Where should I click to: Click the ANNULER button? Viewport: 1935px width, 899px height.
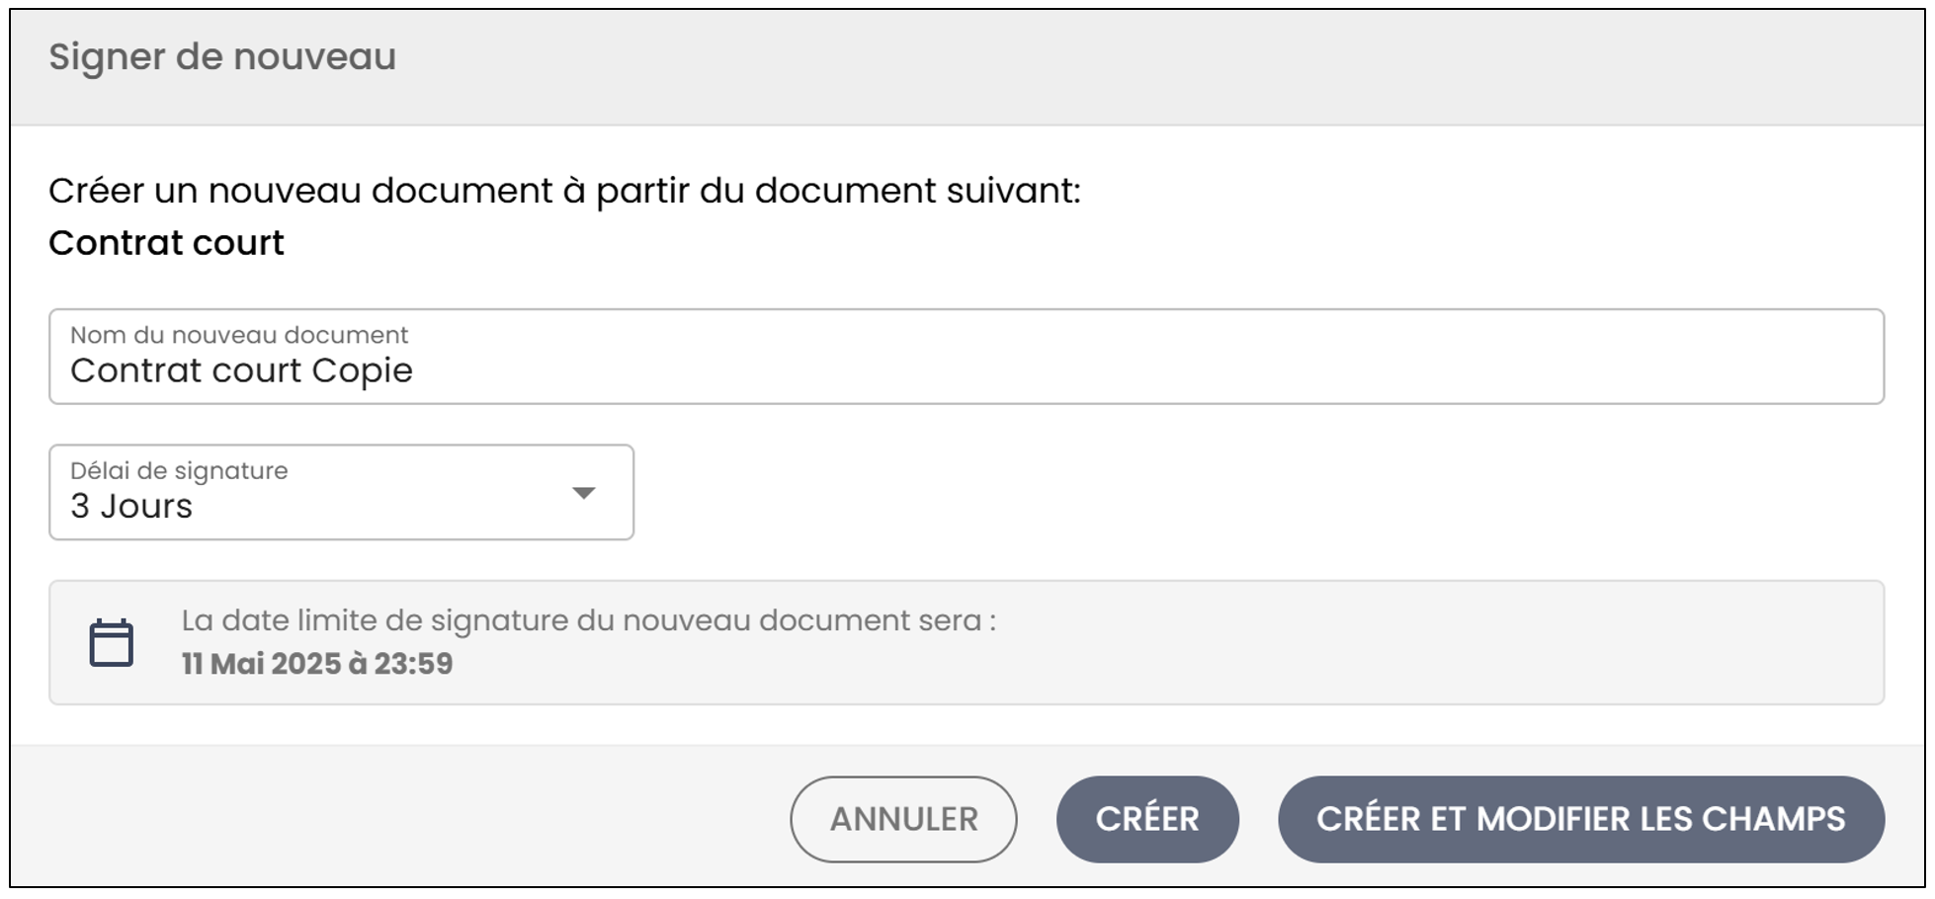coord(903,819)
